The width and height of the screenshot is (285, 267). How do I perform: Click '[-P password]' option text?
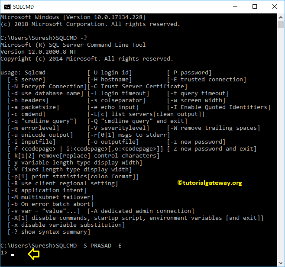click(x=189, y=73)
